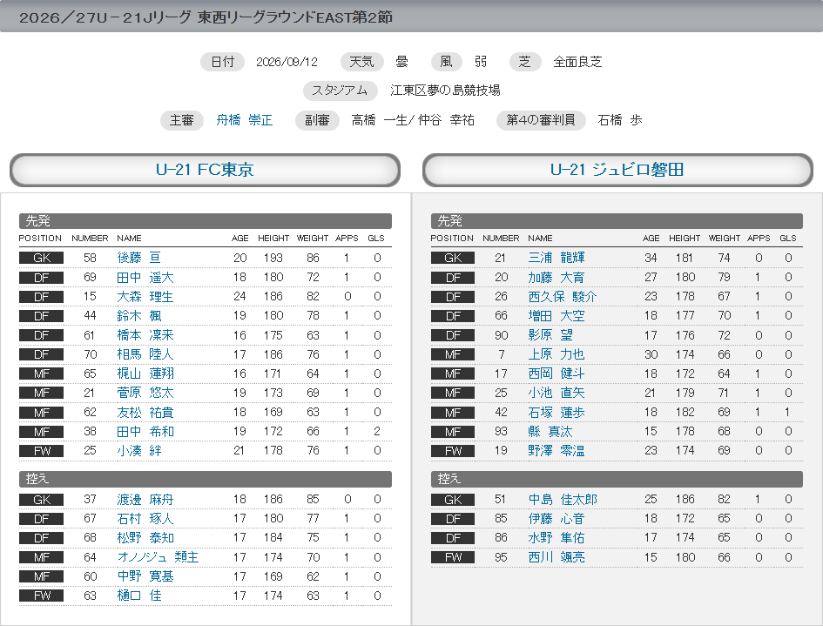
Task: Click APPS column header in ジュビロ磐田 table
Action: point(759,239)
